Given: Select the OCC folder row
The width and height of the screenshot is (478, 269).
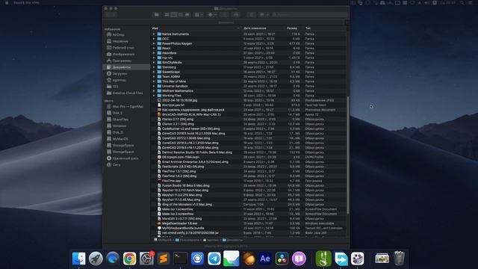Looking at the screenshot, I should (x=249, y=39).
